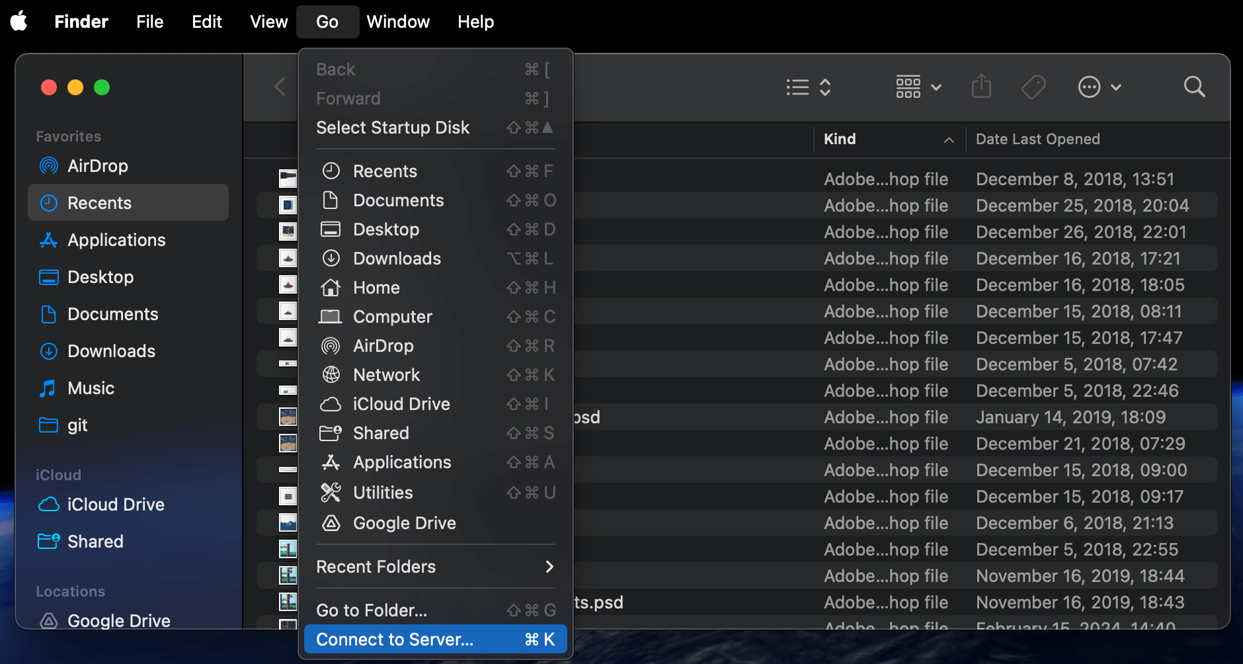Click the Desktop icon in sidebar
Screen dimensions: 1243x664
tap(49, 276)
